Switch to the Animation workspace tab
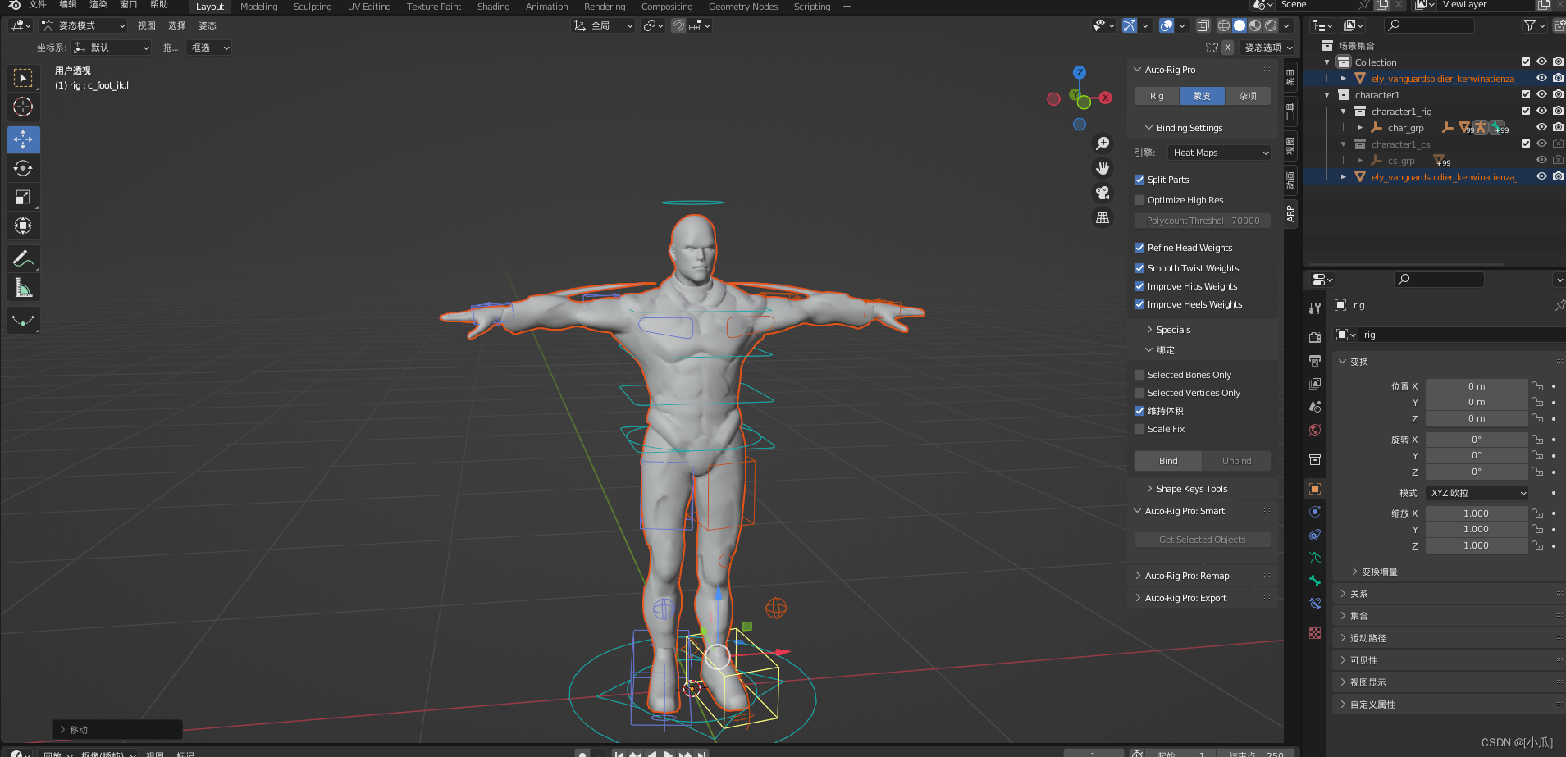Viewport: 1566px width, 757px height. (x=546, y=7)
